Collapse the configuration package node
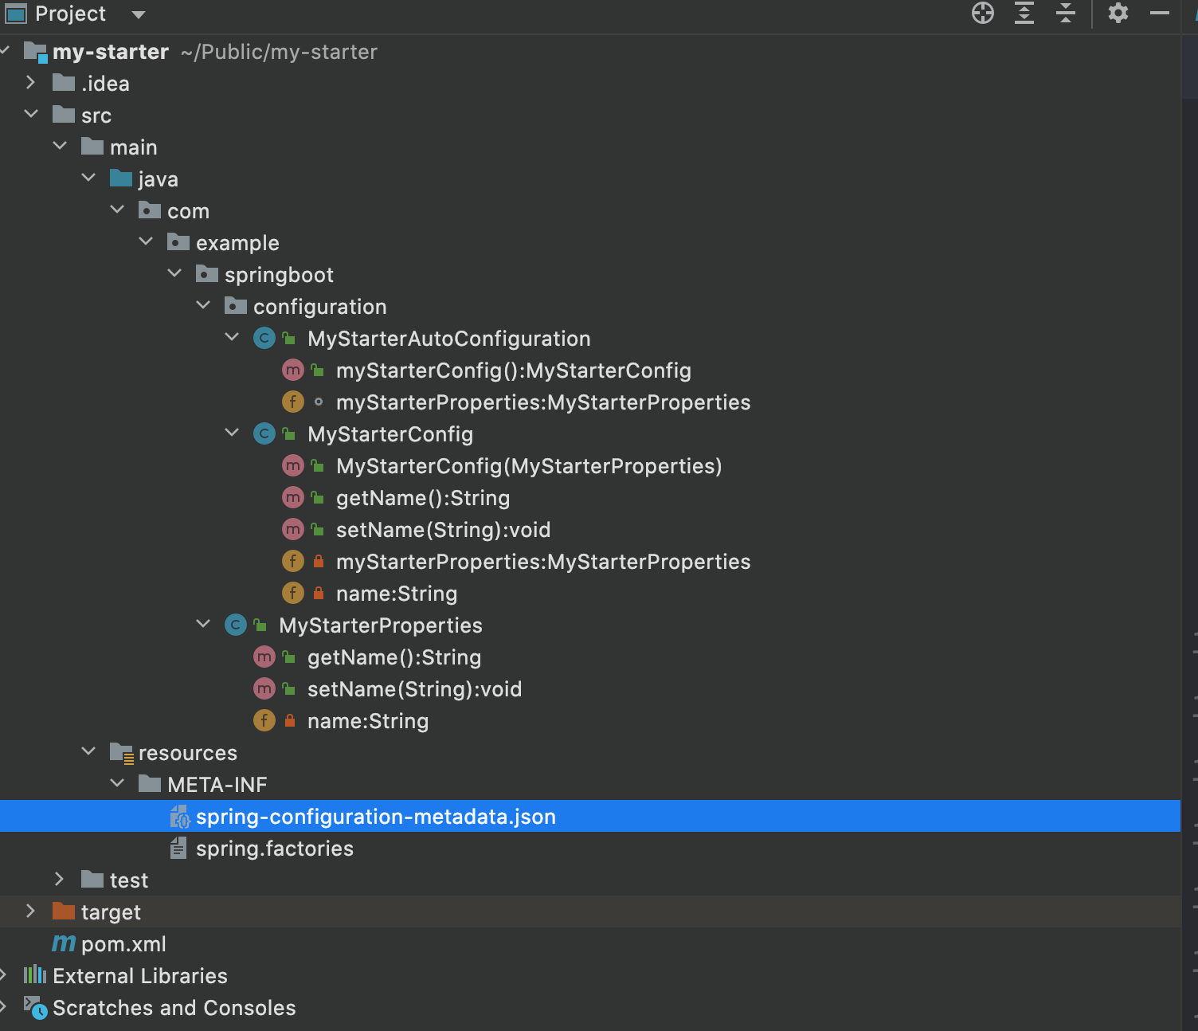This screenshot has width=1198, height=1031. click(x=203, y=306)
